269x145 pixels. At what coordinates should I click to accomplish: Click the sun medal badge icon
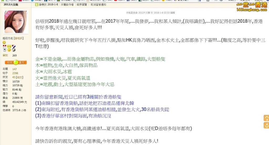point(9,48)
